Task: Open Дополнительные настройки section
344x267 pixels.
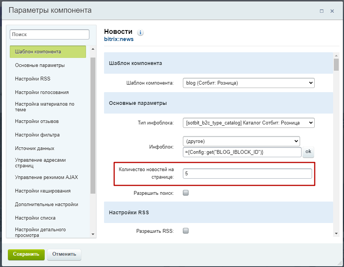Action: pyautogui.click(x=47, y=205)
